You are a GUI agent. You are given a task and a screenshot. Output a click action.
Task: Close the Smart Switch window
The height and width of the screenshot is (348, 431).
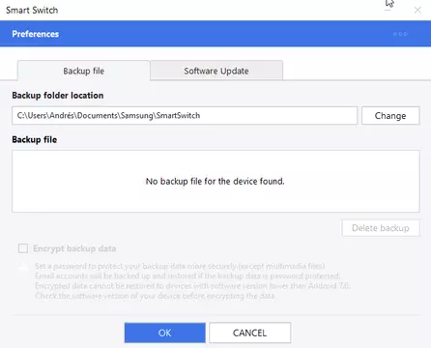(x=417, y=10)
